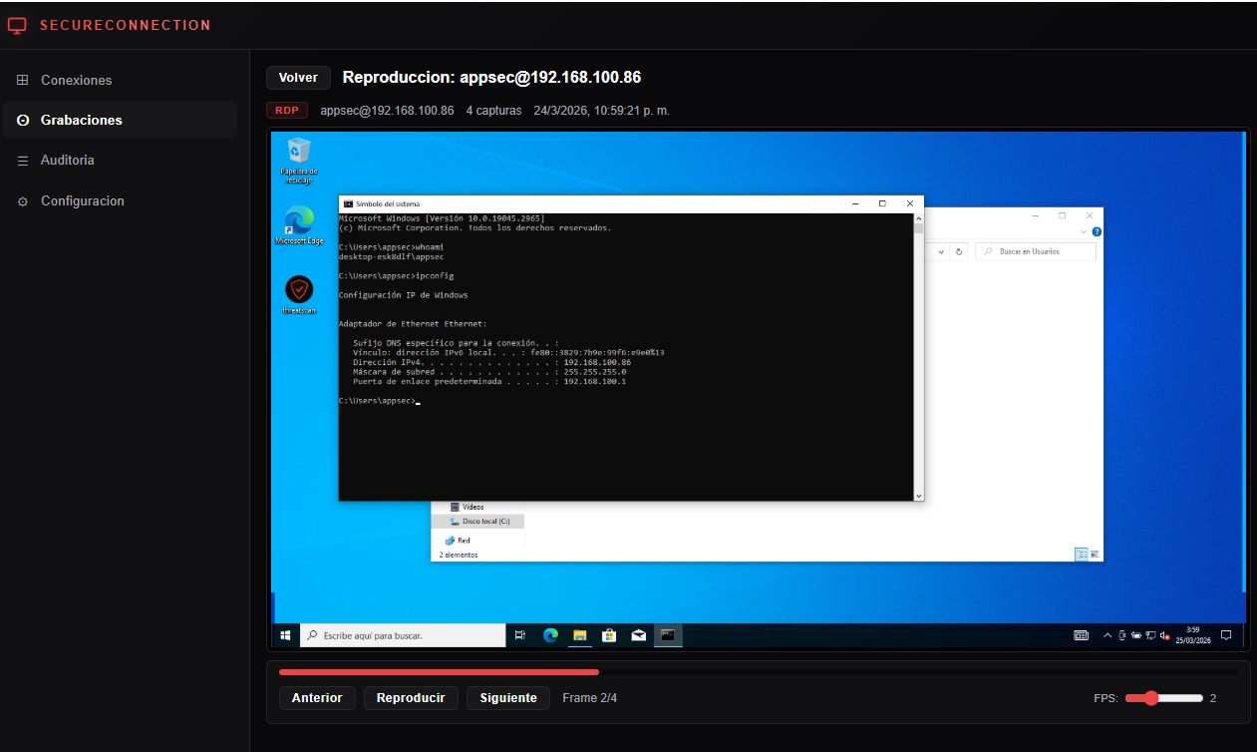Click the Configuracion gear icon
This screenshot has width=1257, height=752.
click(x=23, y=201)
